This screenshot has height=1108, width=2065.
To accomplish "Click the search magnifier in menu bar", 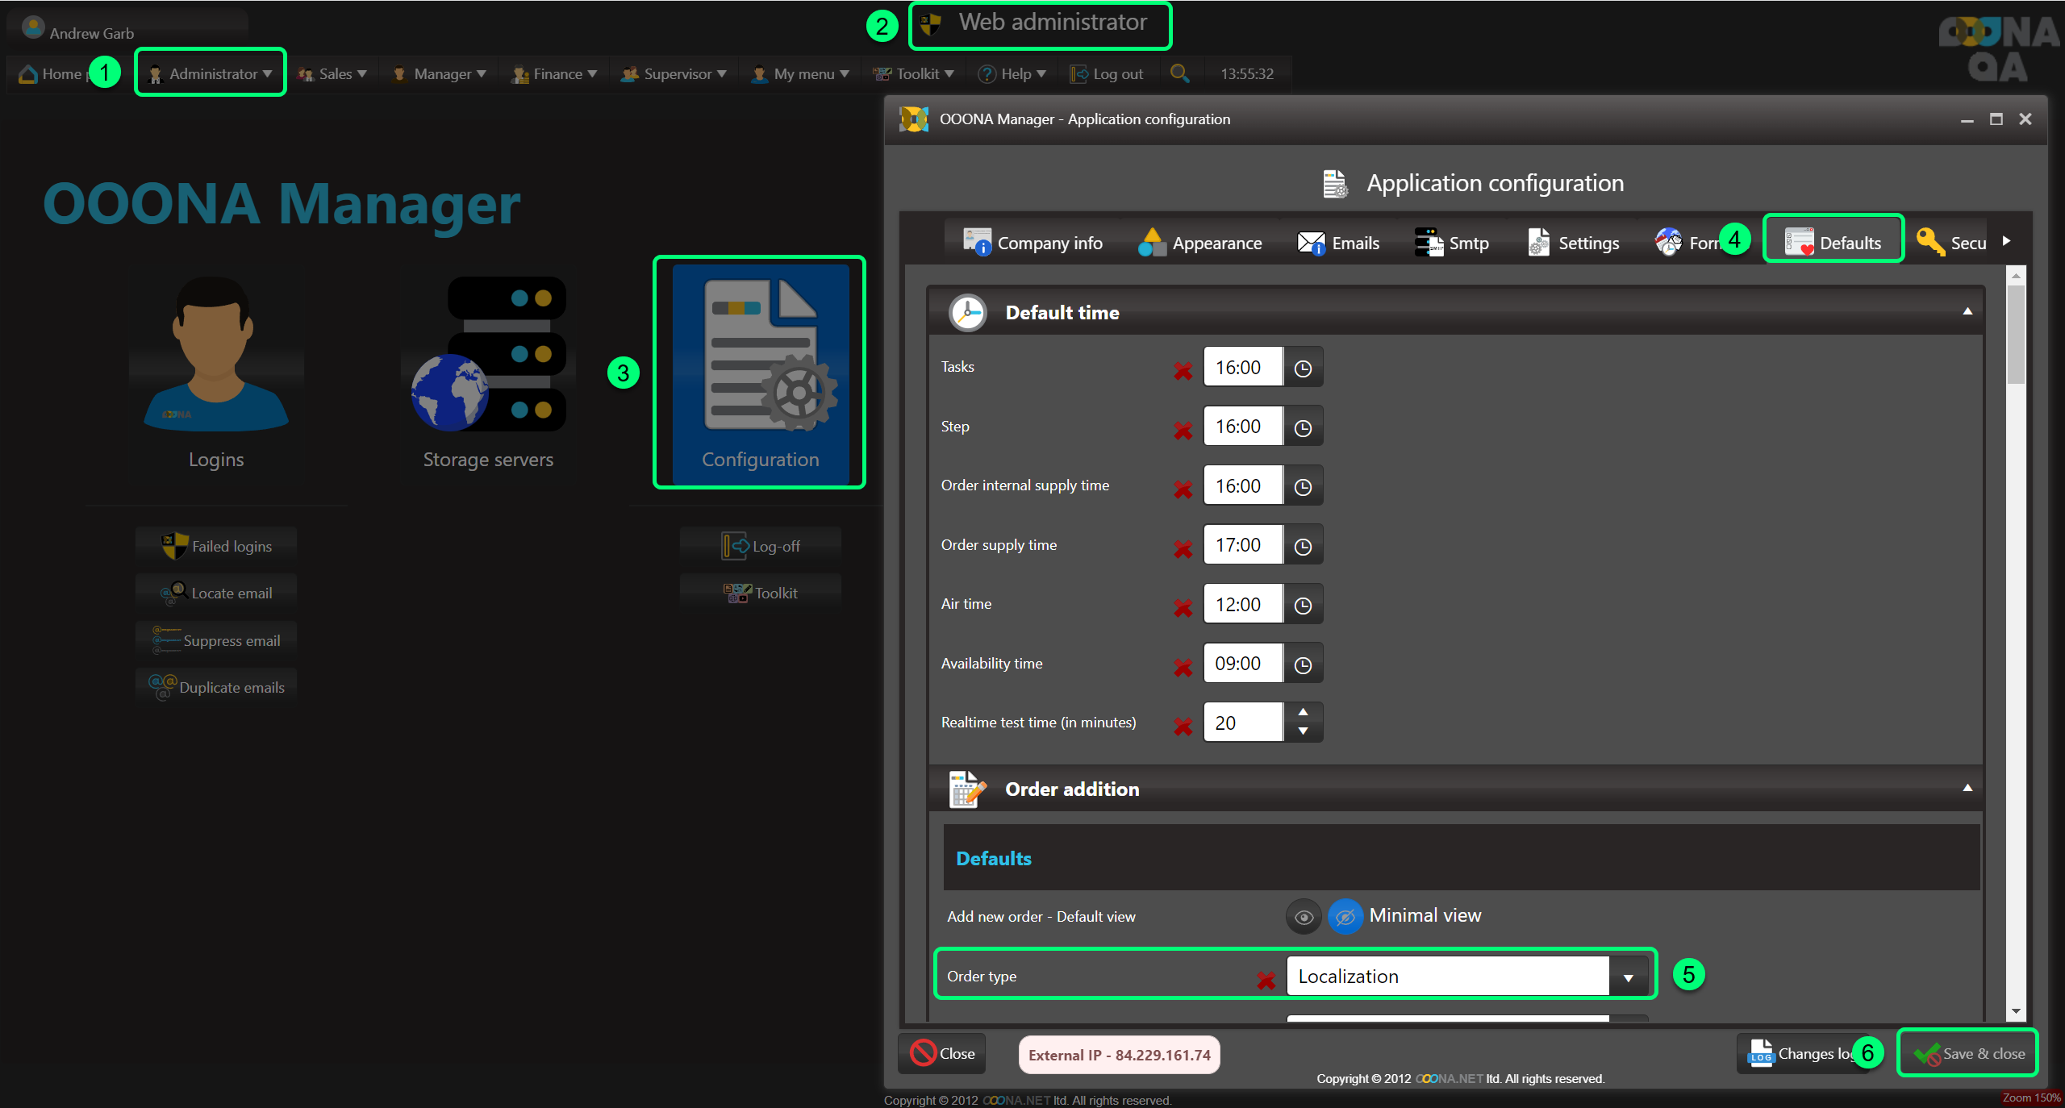I will point(1179,73).
